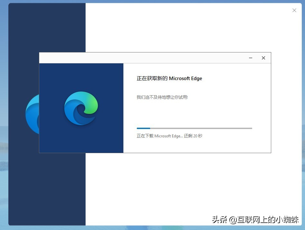The image size is (305, 230).
Task: Select the heading 正在获取新的 Microsoft Edge
Action: coord(169,78)
